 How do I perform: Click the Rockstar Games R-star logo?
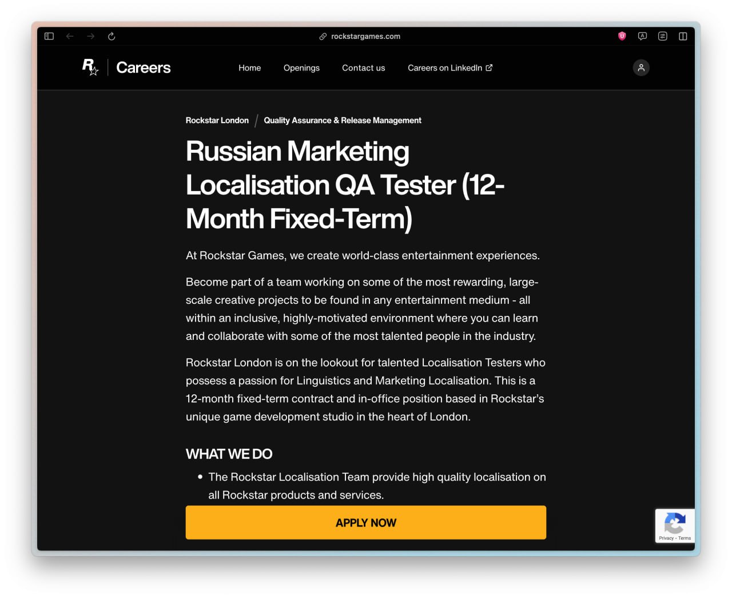click(x=90, y=67)
